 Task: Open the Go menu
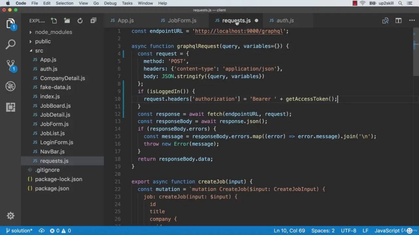coord(96,3)
